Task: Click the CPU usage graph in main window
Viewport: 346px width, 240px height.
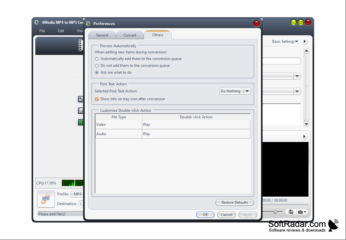Action: click(73, 183)
